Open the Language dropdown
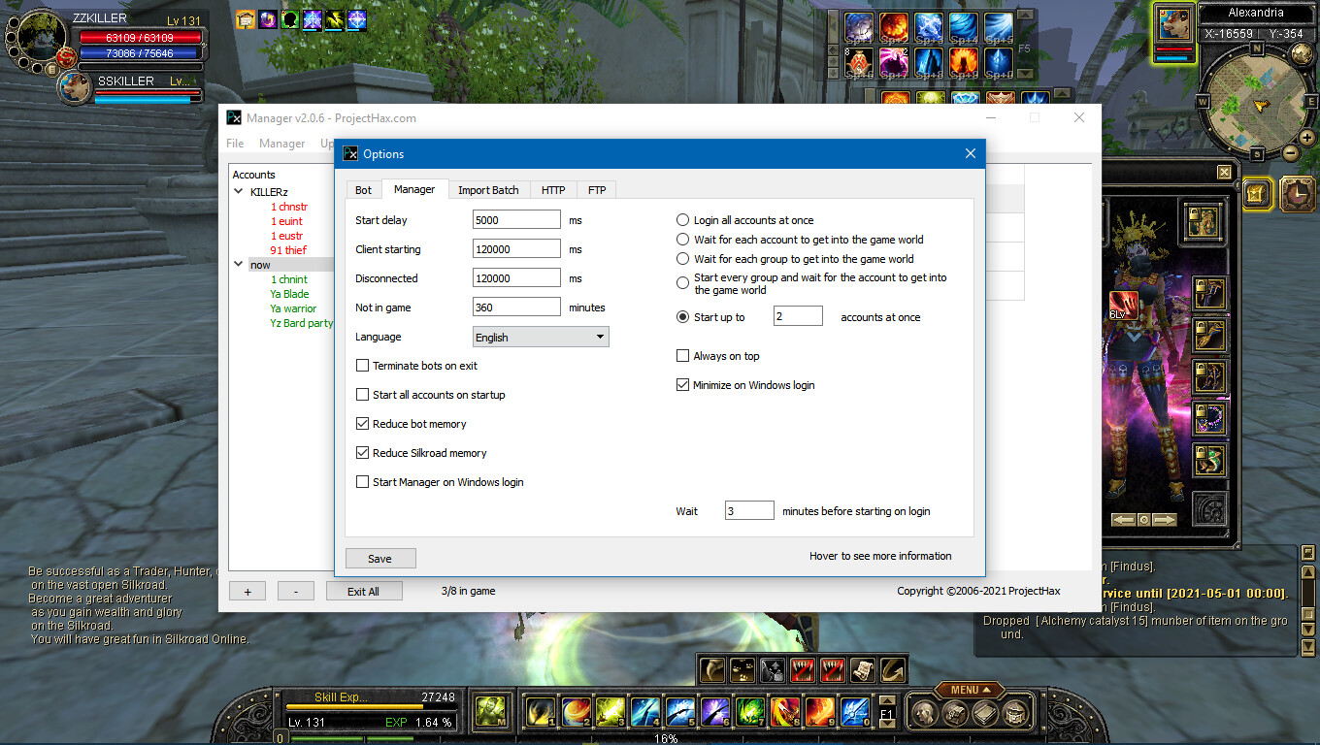The height and width of the screenshot is (745, 1320). pyautogui.click(x=541, y=337)
